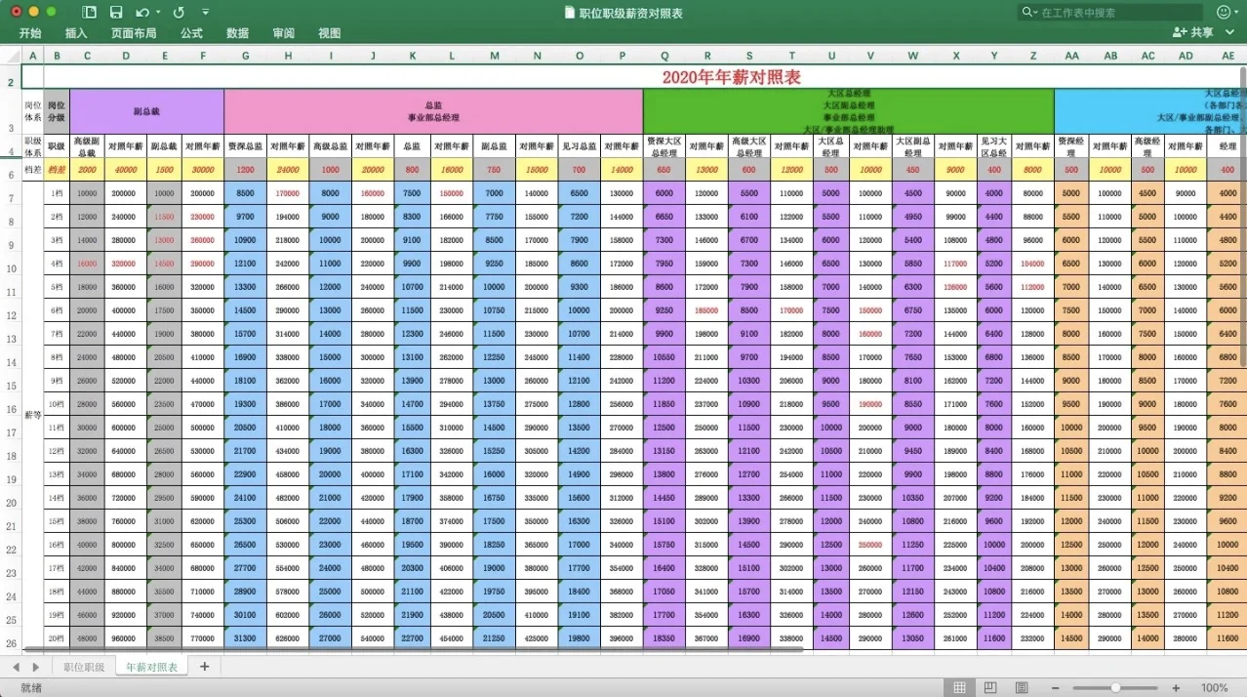Select column Q header
Viewport: 1247px width, 697px height.
(664, 56)
